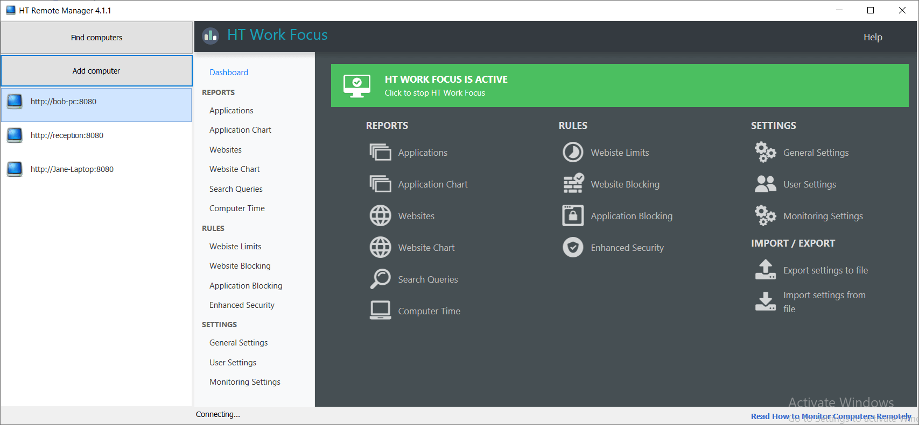
Task: Click the Websites globe icon in dashboard
Action: (x=380, y=216)
